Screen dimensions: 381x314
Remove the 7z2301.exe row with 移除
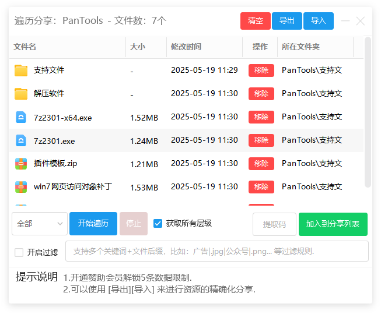point(261,140)
